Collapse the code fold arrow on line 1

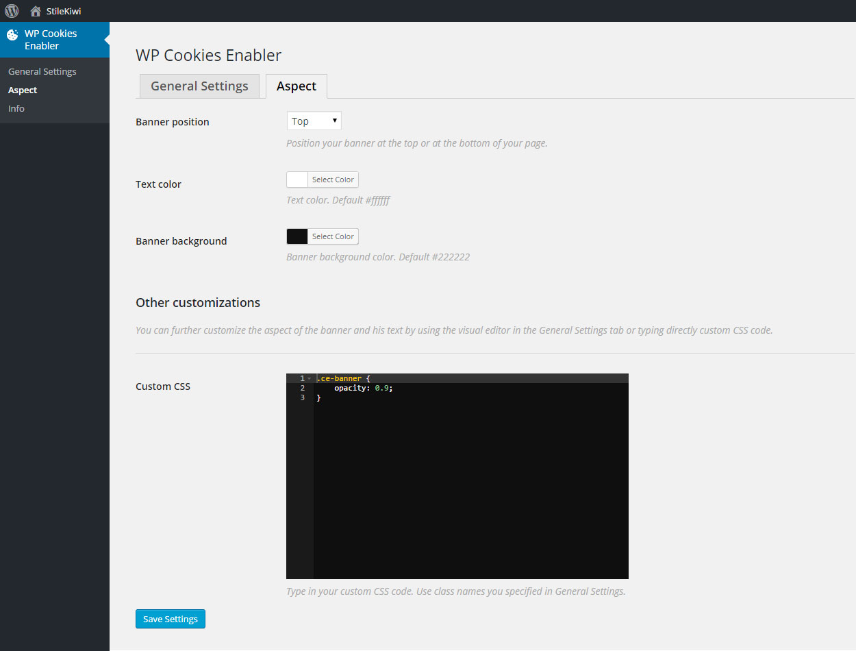[310, 378]
